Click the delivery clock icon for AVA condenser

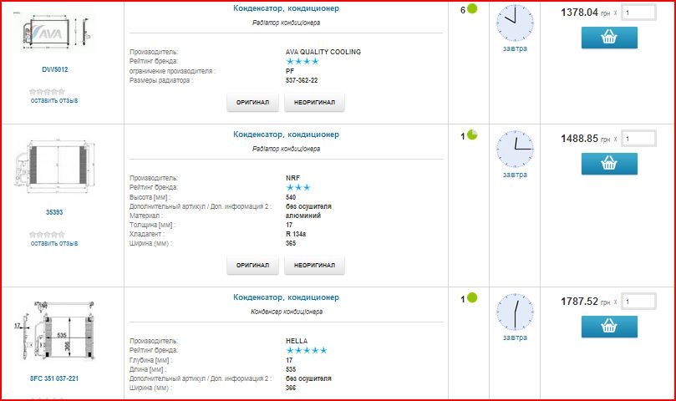click(x=515, y=23)
